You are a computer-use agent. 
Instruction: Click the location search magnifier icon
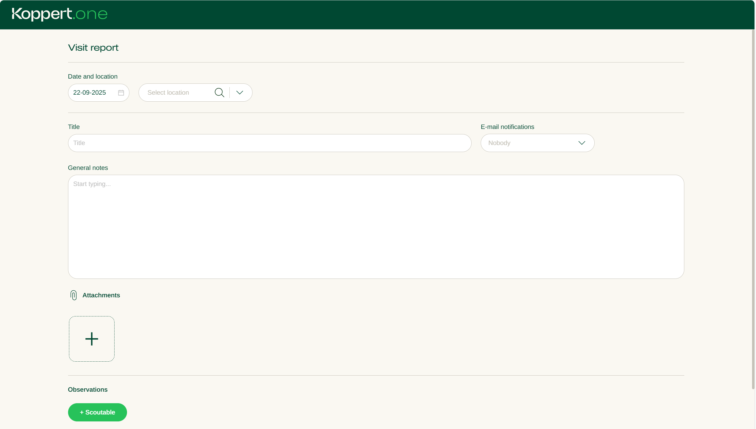(219, 93)
